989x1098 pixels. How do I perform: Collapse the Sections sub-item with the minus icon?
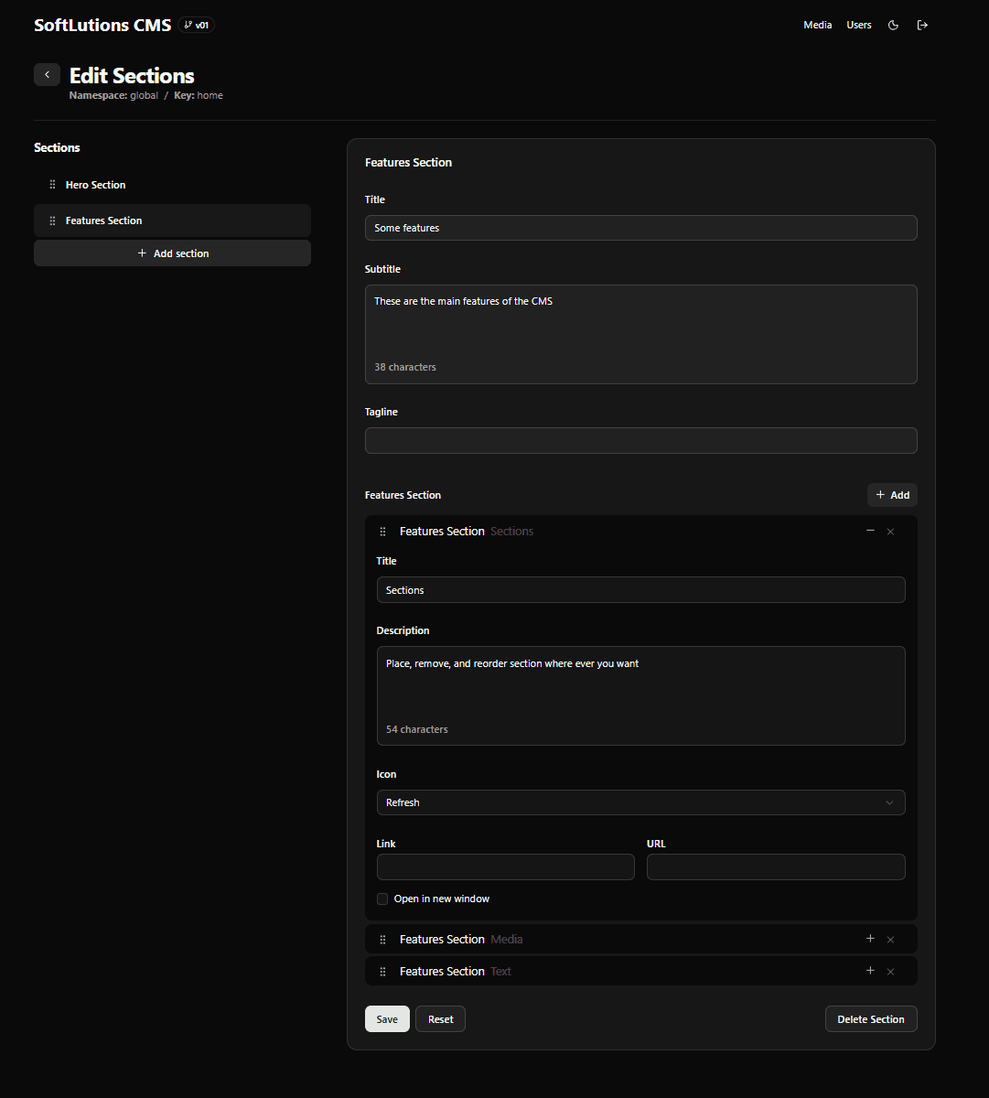coord(870,531)
